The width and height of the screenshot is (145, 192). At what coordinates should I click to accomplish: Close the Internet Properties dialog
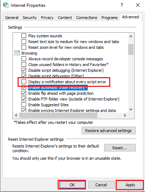coord(138,5)
